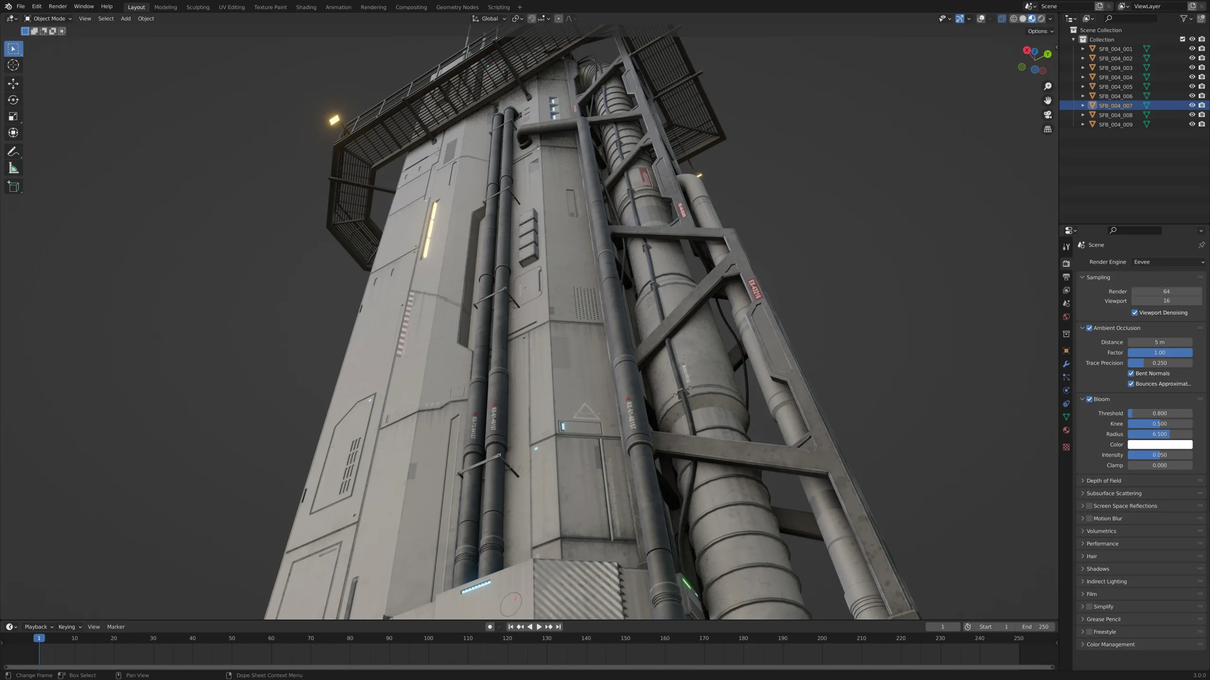Open the Render Engine dropdown

[x=1168, y=262]
